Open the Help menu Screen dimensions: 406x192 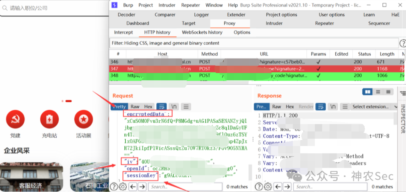[233, 5]
